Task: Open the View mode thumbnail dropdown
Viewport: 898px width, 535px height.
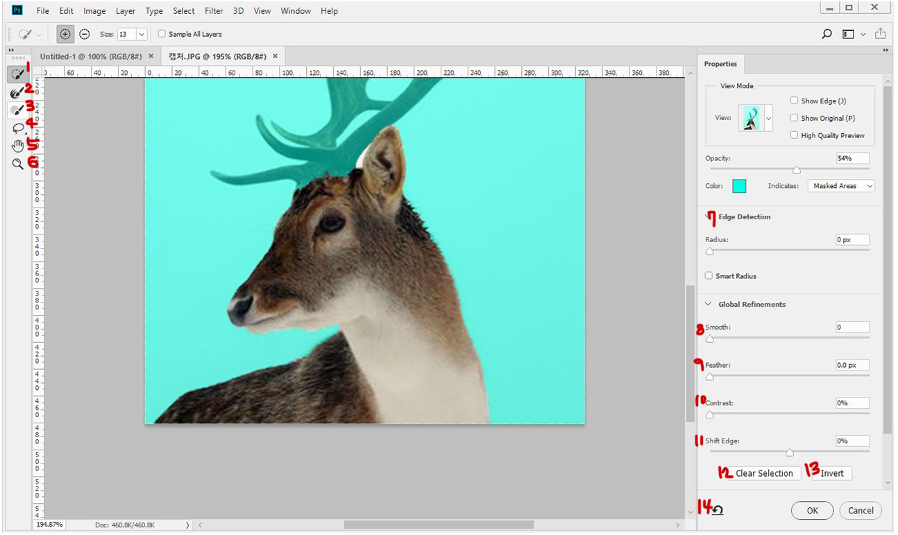Action: (x=768, y=119)
